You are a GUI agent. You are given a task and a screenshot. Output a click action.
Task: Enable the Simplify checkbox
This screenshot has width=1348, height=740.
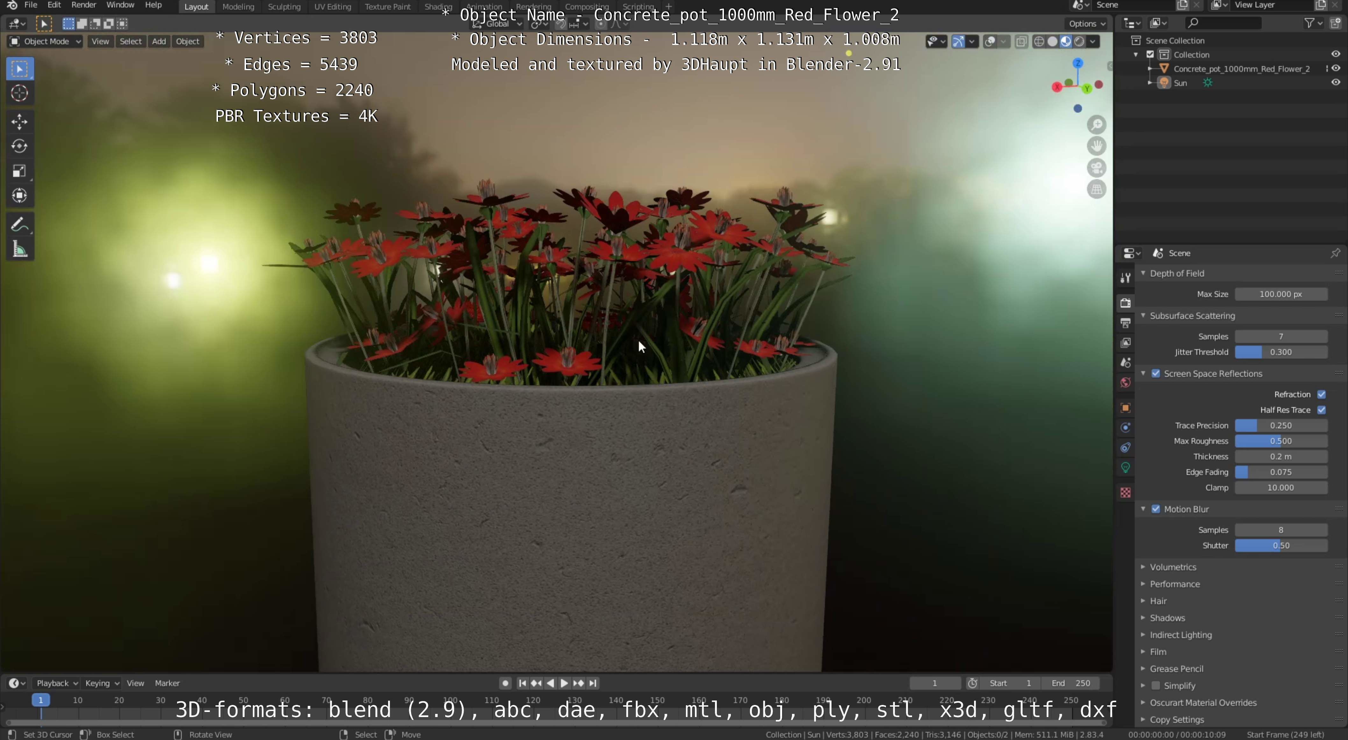pos(1156,686)
